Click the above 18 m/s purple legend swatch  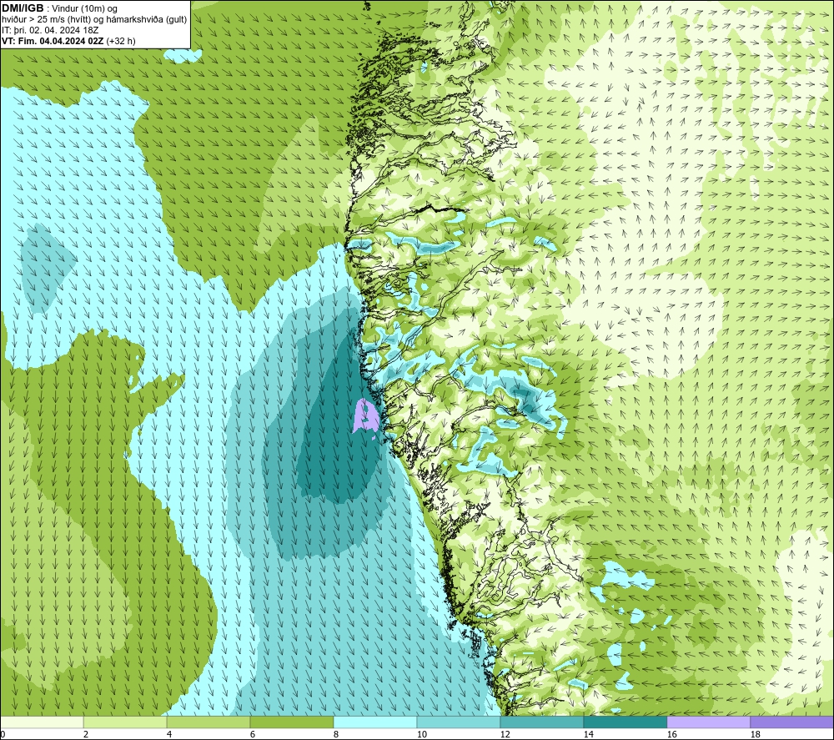coord(792,722)
